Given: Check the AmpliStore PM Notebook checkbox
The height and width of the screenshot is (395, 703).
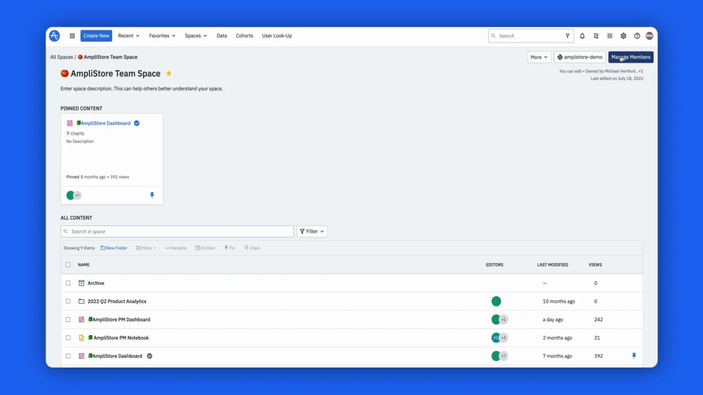Looking at the screenshot, I should click(68, 338).
